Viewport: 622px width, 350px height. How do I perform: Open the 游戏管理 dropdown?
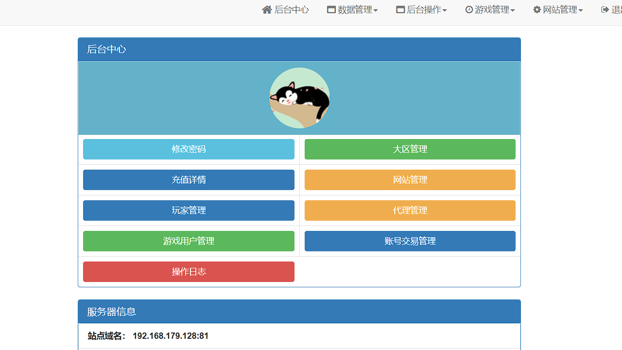(x=490, y=9)
